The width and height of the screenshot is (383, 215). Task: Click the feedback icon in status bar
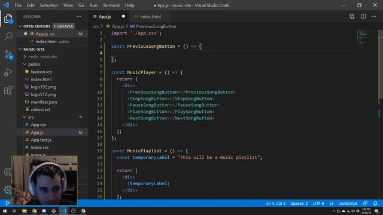(365, 203)
